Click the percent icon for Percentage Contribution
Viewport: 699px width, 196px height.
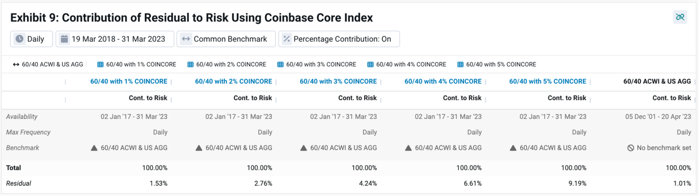point(287,39)
